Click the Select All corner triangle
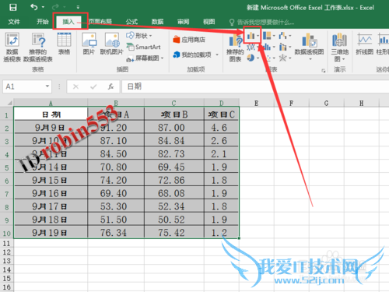Image resolution: width=389 pixels, height=292 pixels. (9, 103)
